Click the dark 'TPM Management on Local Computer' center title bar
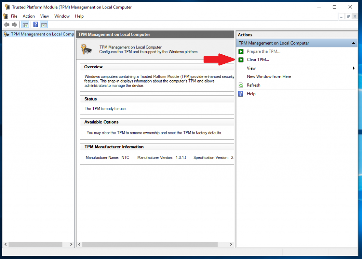The width and height of the screenshot is (362, 259). 155,34
